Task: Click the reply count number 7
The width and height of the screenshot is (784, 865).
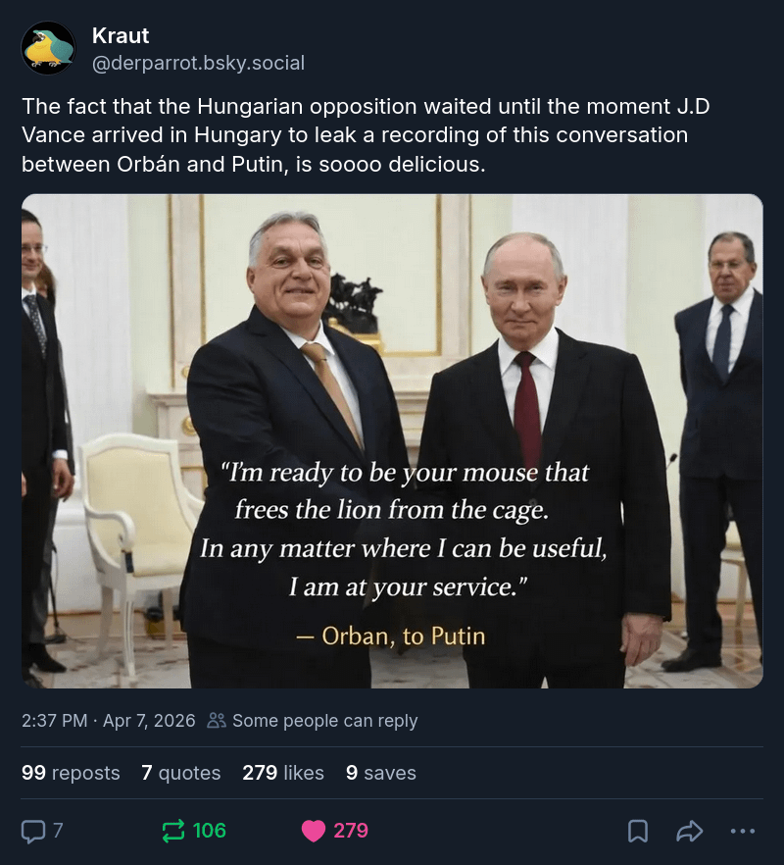Action: [x=58, y=831]
